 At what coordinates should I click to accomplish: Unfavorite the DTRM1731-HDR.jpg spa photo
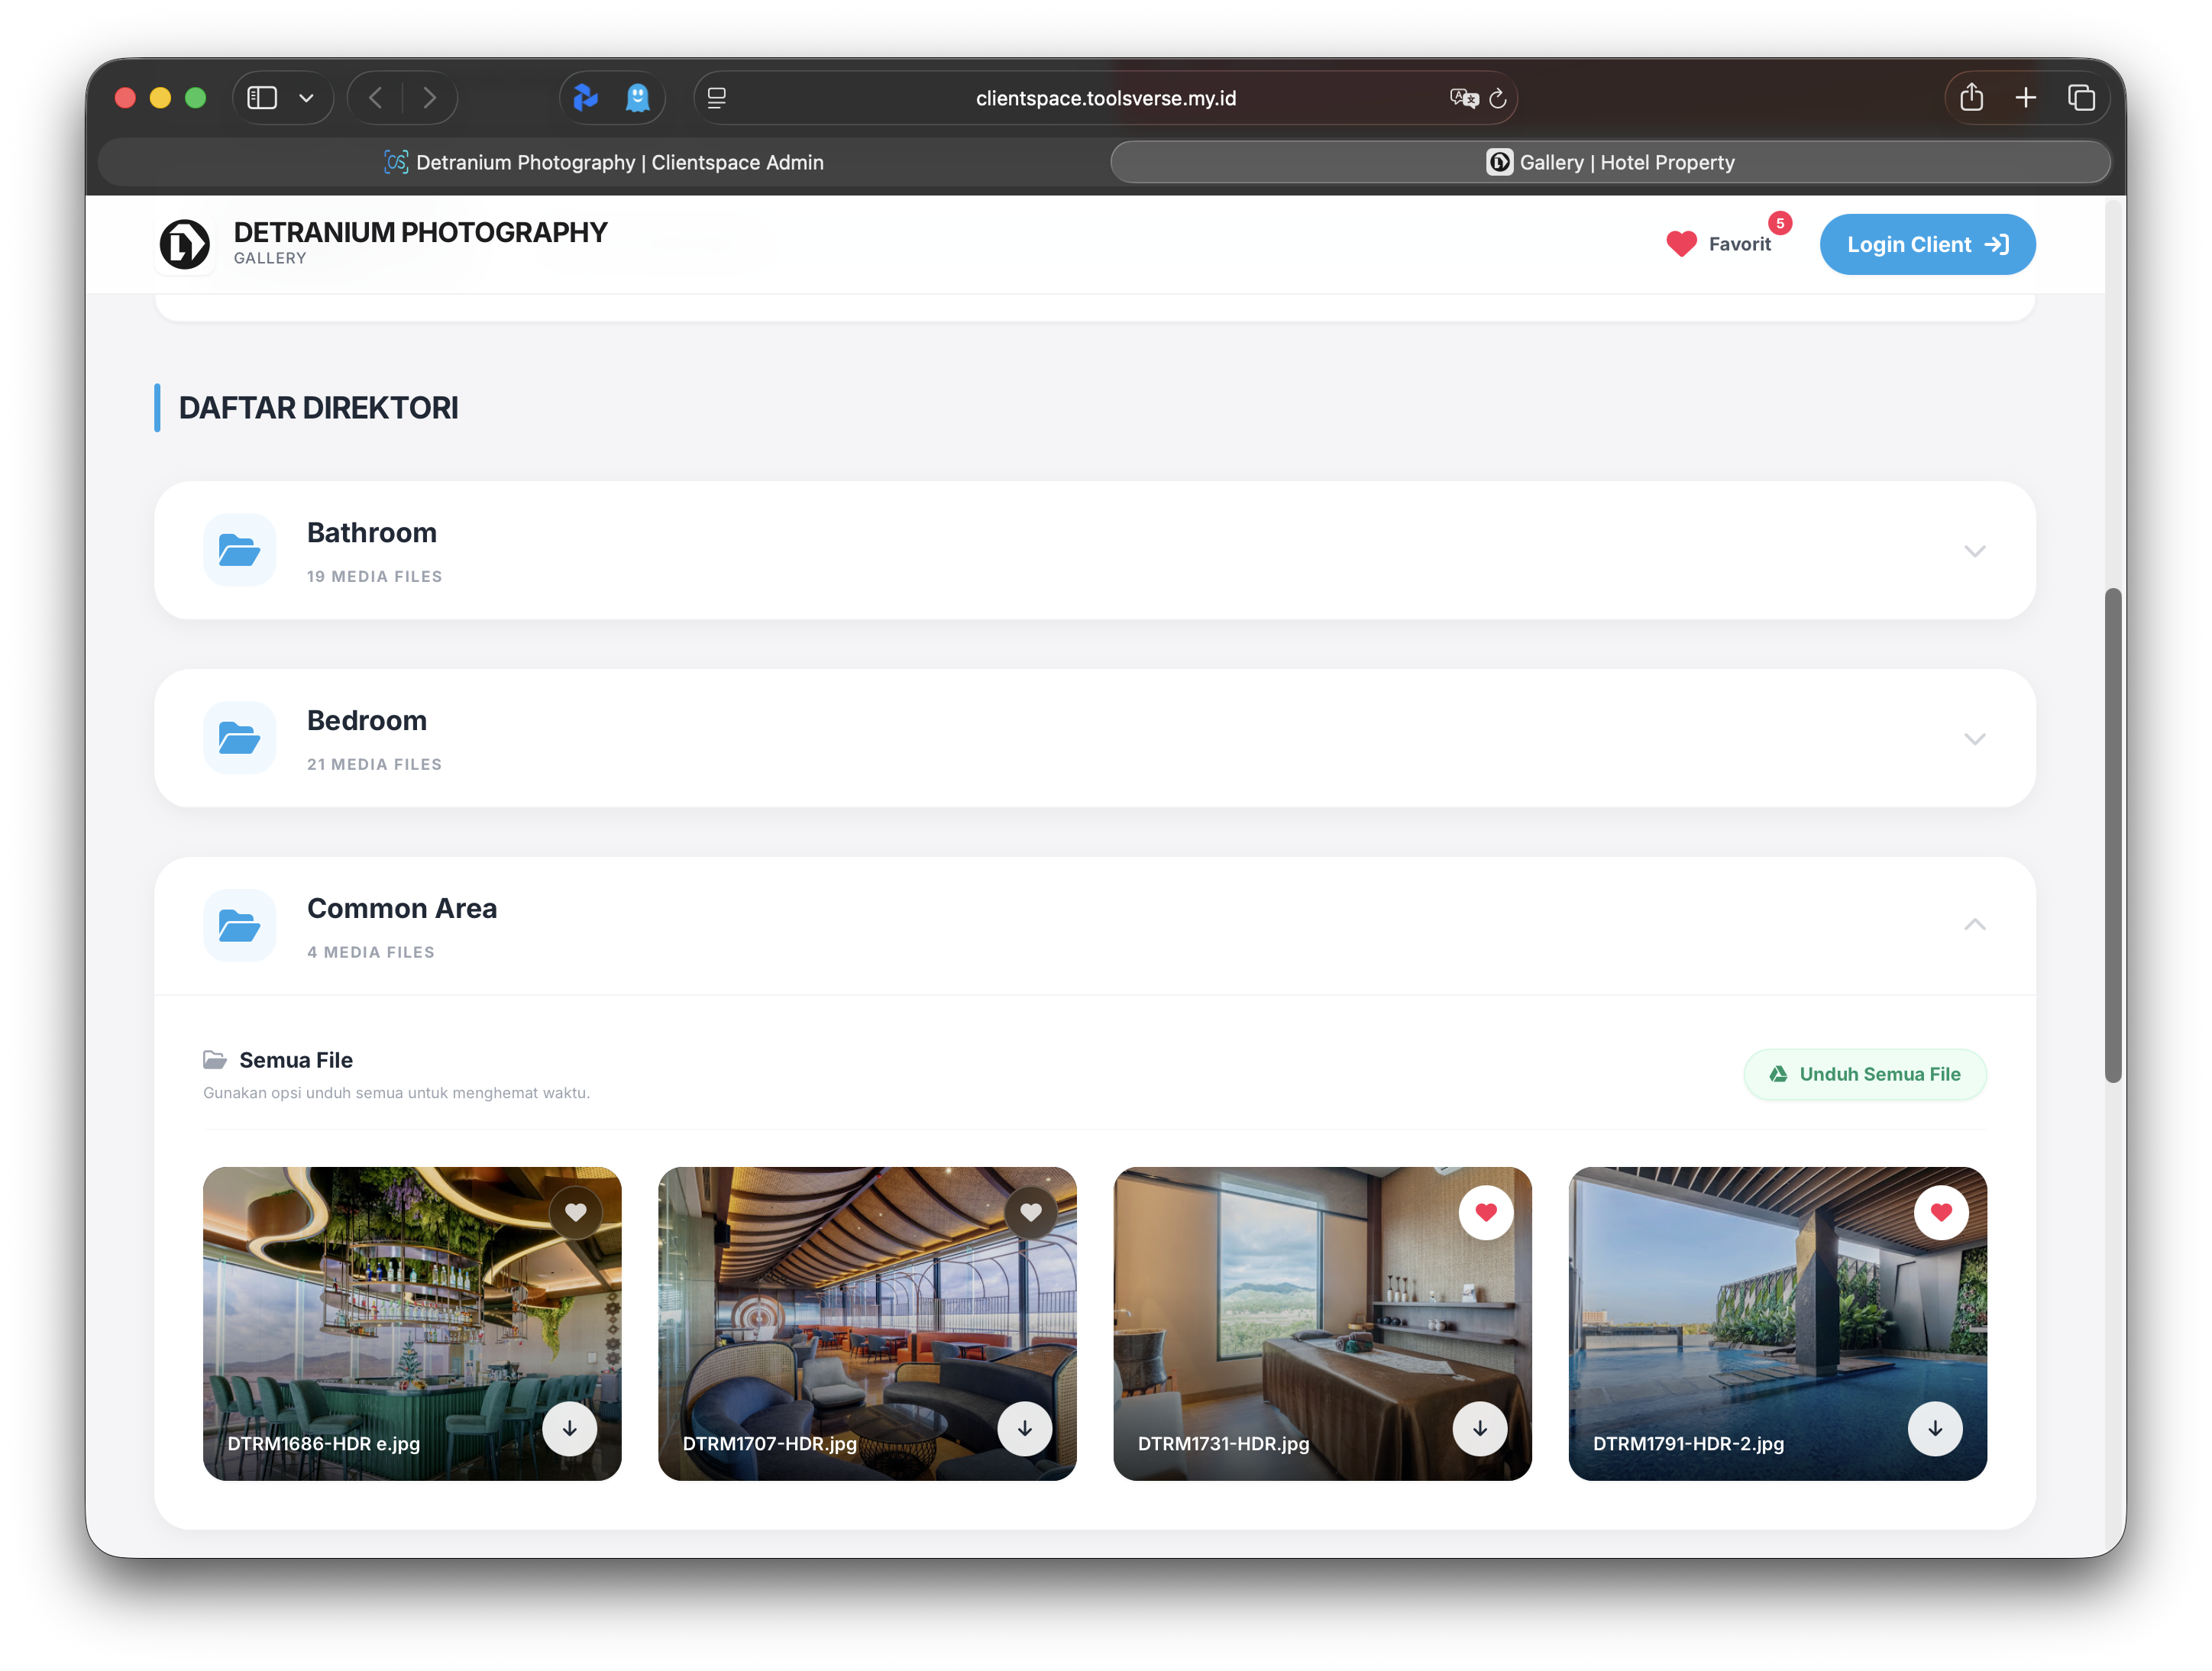click(1485, 1212)
